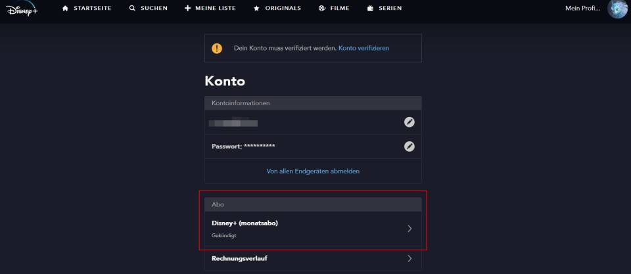This screenshot has width=631, height=274.
Task: Click the Meine Liste plus icon
Action: (187, 9)
